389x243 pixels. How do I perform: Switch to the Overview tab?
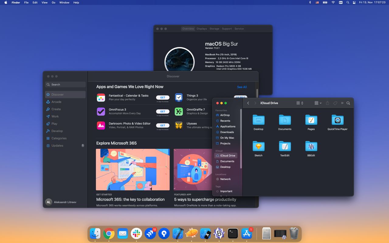[188, 29]
